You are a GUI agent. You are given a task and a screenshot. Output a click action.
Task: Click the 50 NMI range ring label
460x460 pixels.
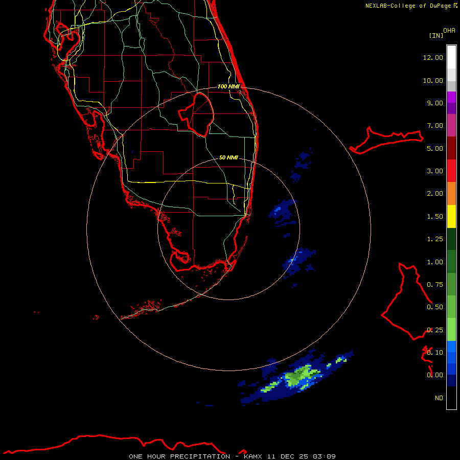click(x=228, y=157)
